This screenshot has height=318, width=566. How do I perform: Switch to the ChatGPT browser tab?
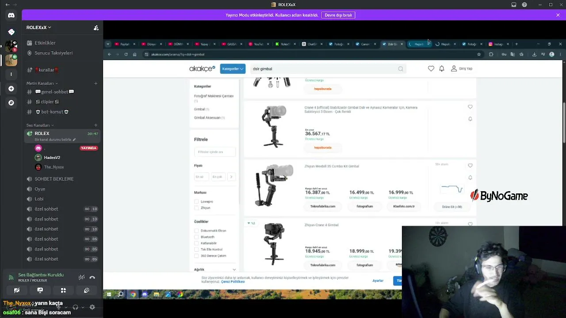point(312,44)
